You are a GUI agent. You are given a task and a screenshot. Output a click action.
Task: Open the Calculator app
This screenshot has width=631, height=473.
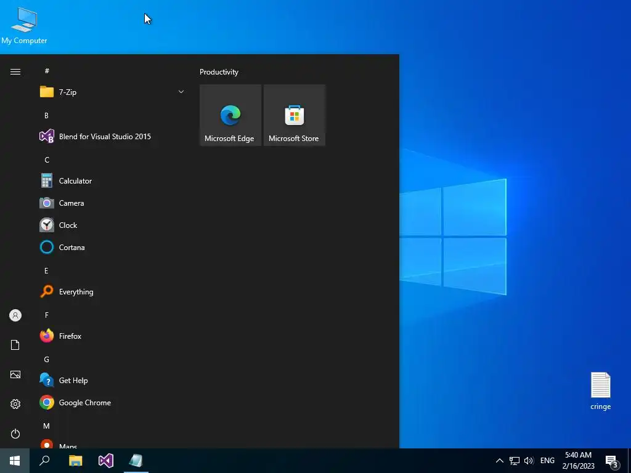click(x=113, y=181)
